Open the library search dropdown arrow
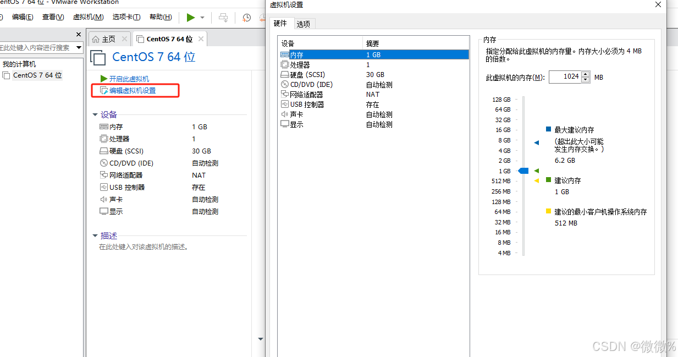The image size is (678, 357). (79, 48)
